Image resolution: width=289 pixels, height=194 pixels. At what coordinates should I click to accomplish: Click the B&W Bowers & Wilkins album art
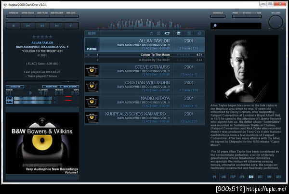42,143
